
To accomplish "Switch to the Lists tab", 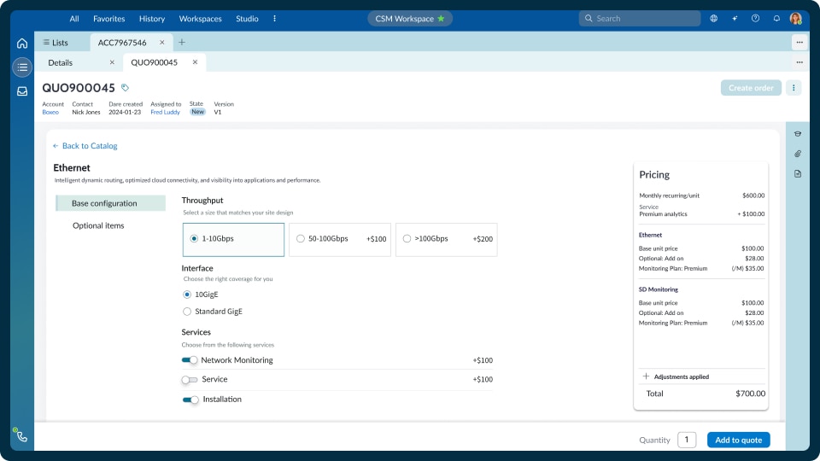I will click(x=56, y=43).
